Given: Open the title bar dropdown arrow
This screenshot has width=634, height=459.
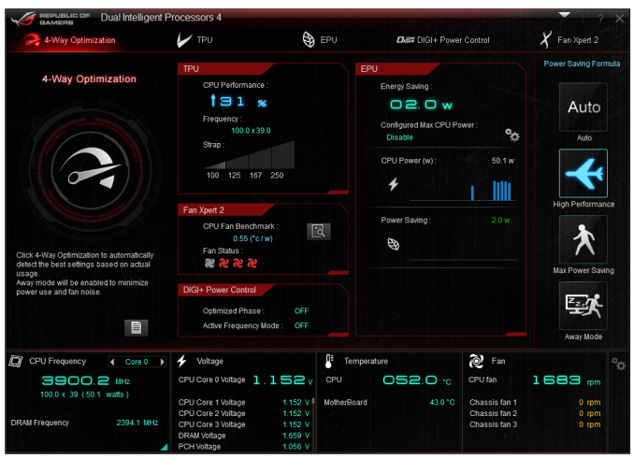Looking at the screenshot, I should pos(564,15).
